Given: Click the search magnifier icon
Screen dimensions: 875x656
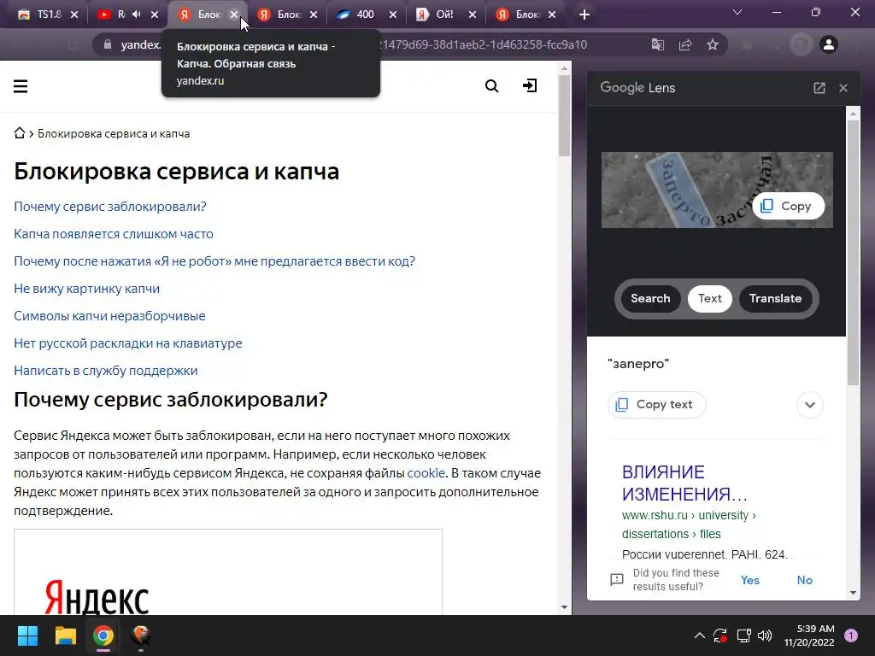Looking at the screenshot, I should click(491, 86).
